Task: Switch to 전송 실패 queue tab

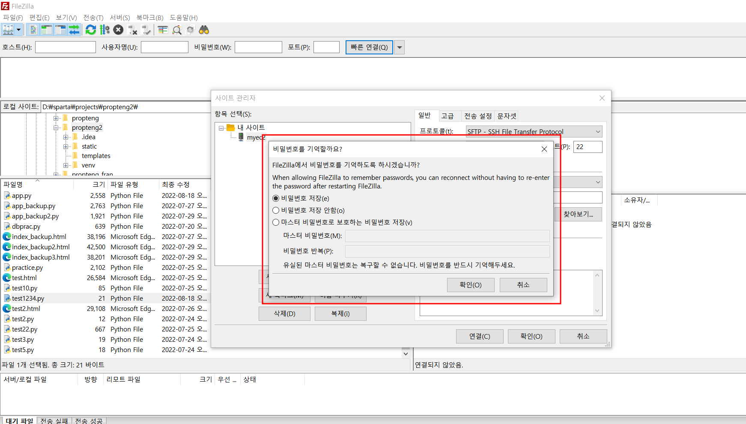Action: tap(54, 421)
